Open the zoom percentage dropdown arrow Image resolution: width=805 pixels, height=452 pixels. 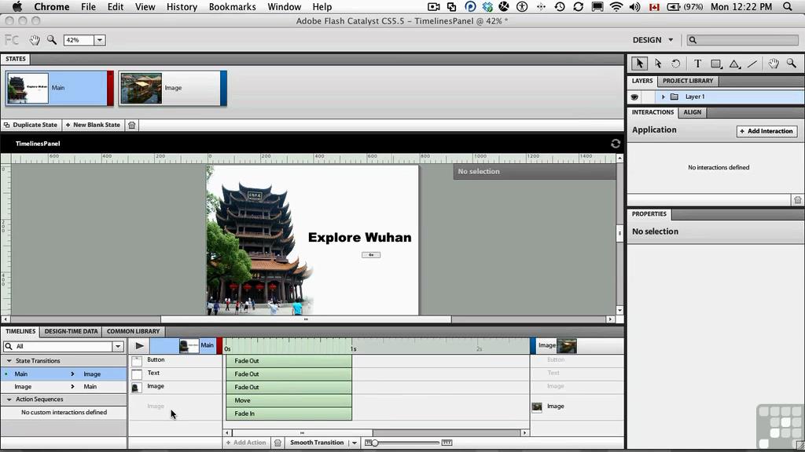[x=100, y=40]
